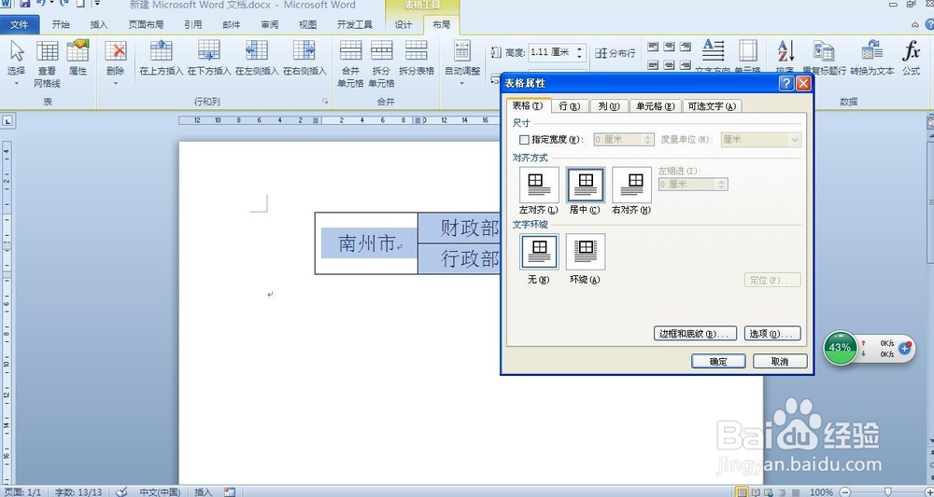
Task: Expand the 选择 dropdown arrow
Action: tap(16, 84)
